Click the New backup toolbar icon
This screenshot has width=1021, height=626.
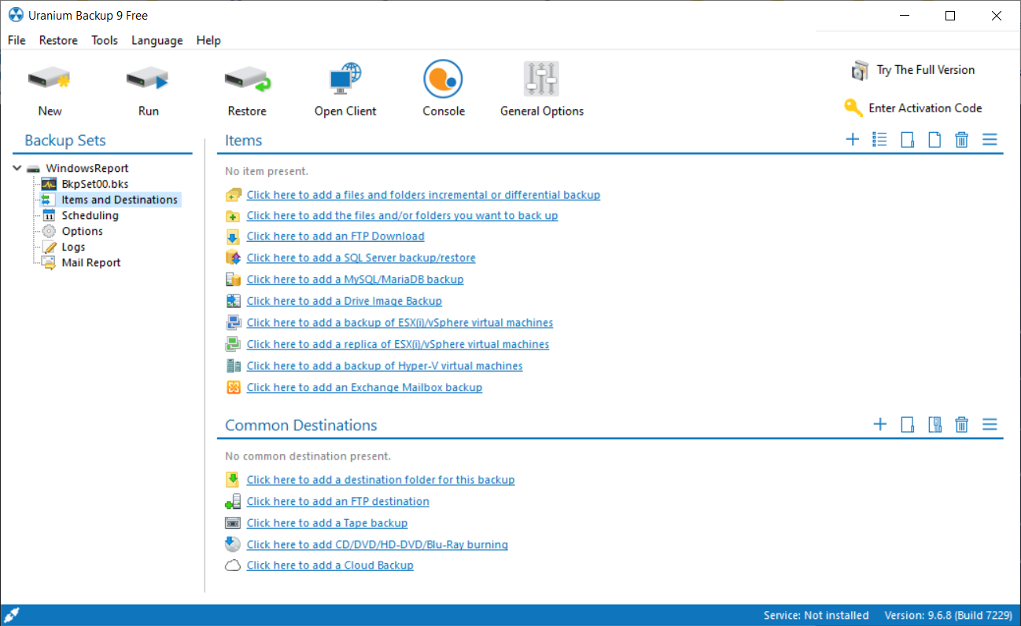tap(50, 80)
